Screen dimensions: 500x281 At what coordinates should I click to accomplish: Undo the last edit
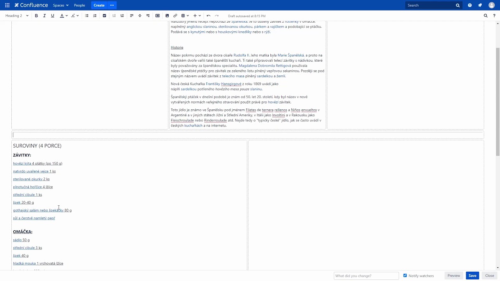(x=209, y=16)
